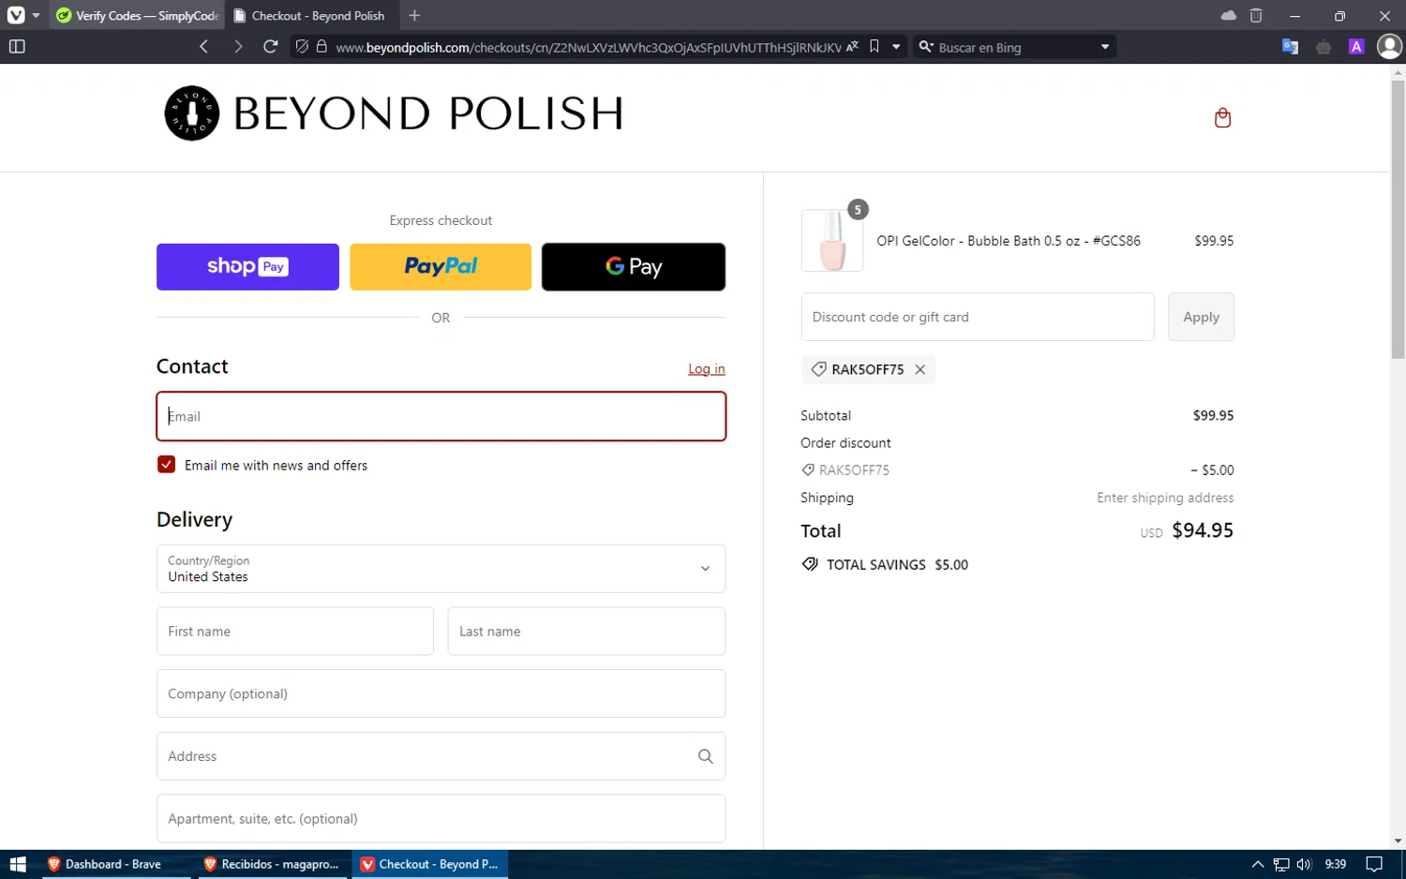Click the Apartment, suite field

click(x=441, y=818)
